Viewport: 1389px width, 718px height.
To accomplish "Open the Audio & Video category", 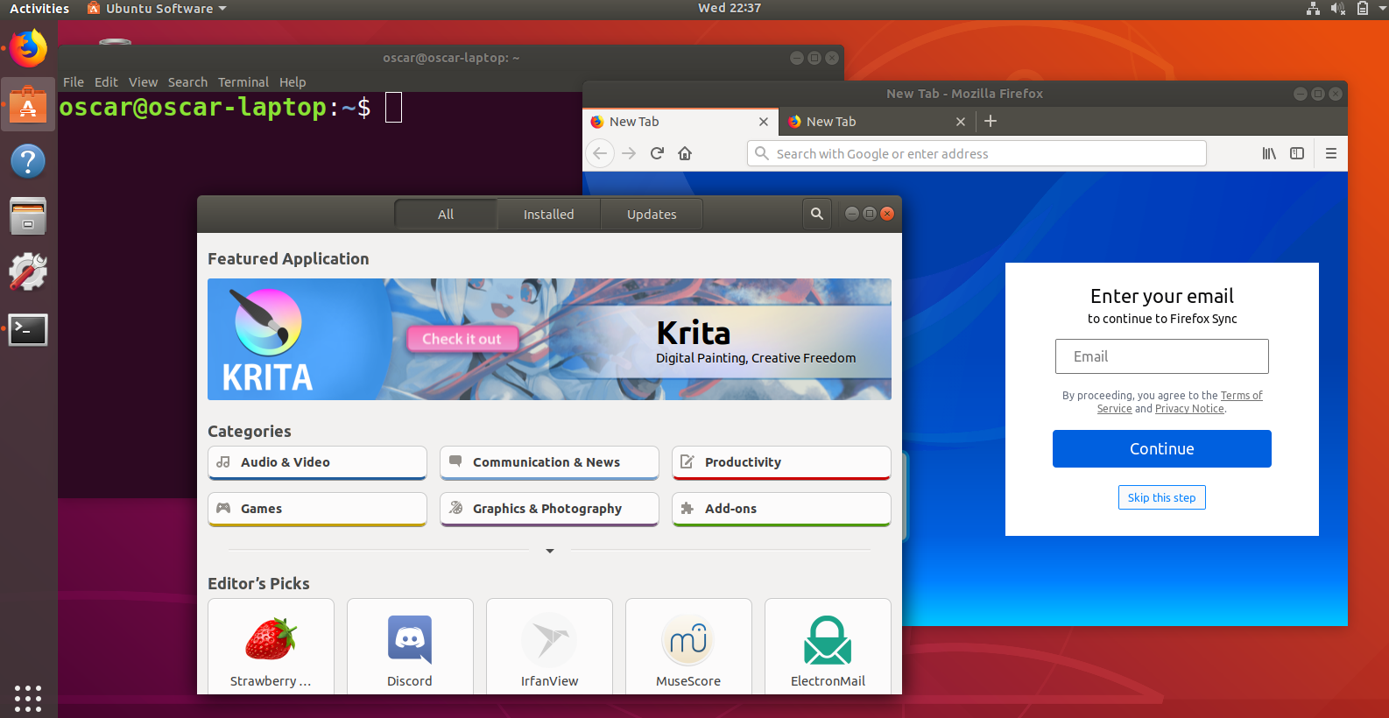I will tap(317, 462).
